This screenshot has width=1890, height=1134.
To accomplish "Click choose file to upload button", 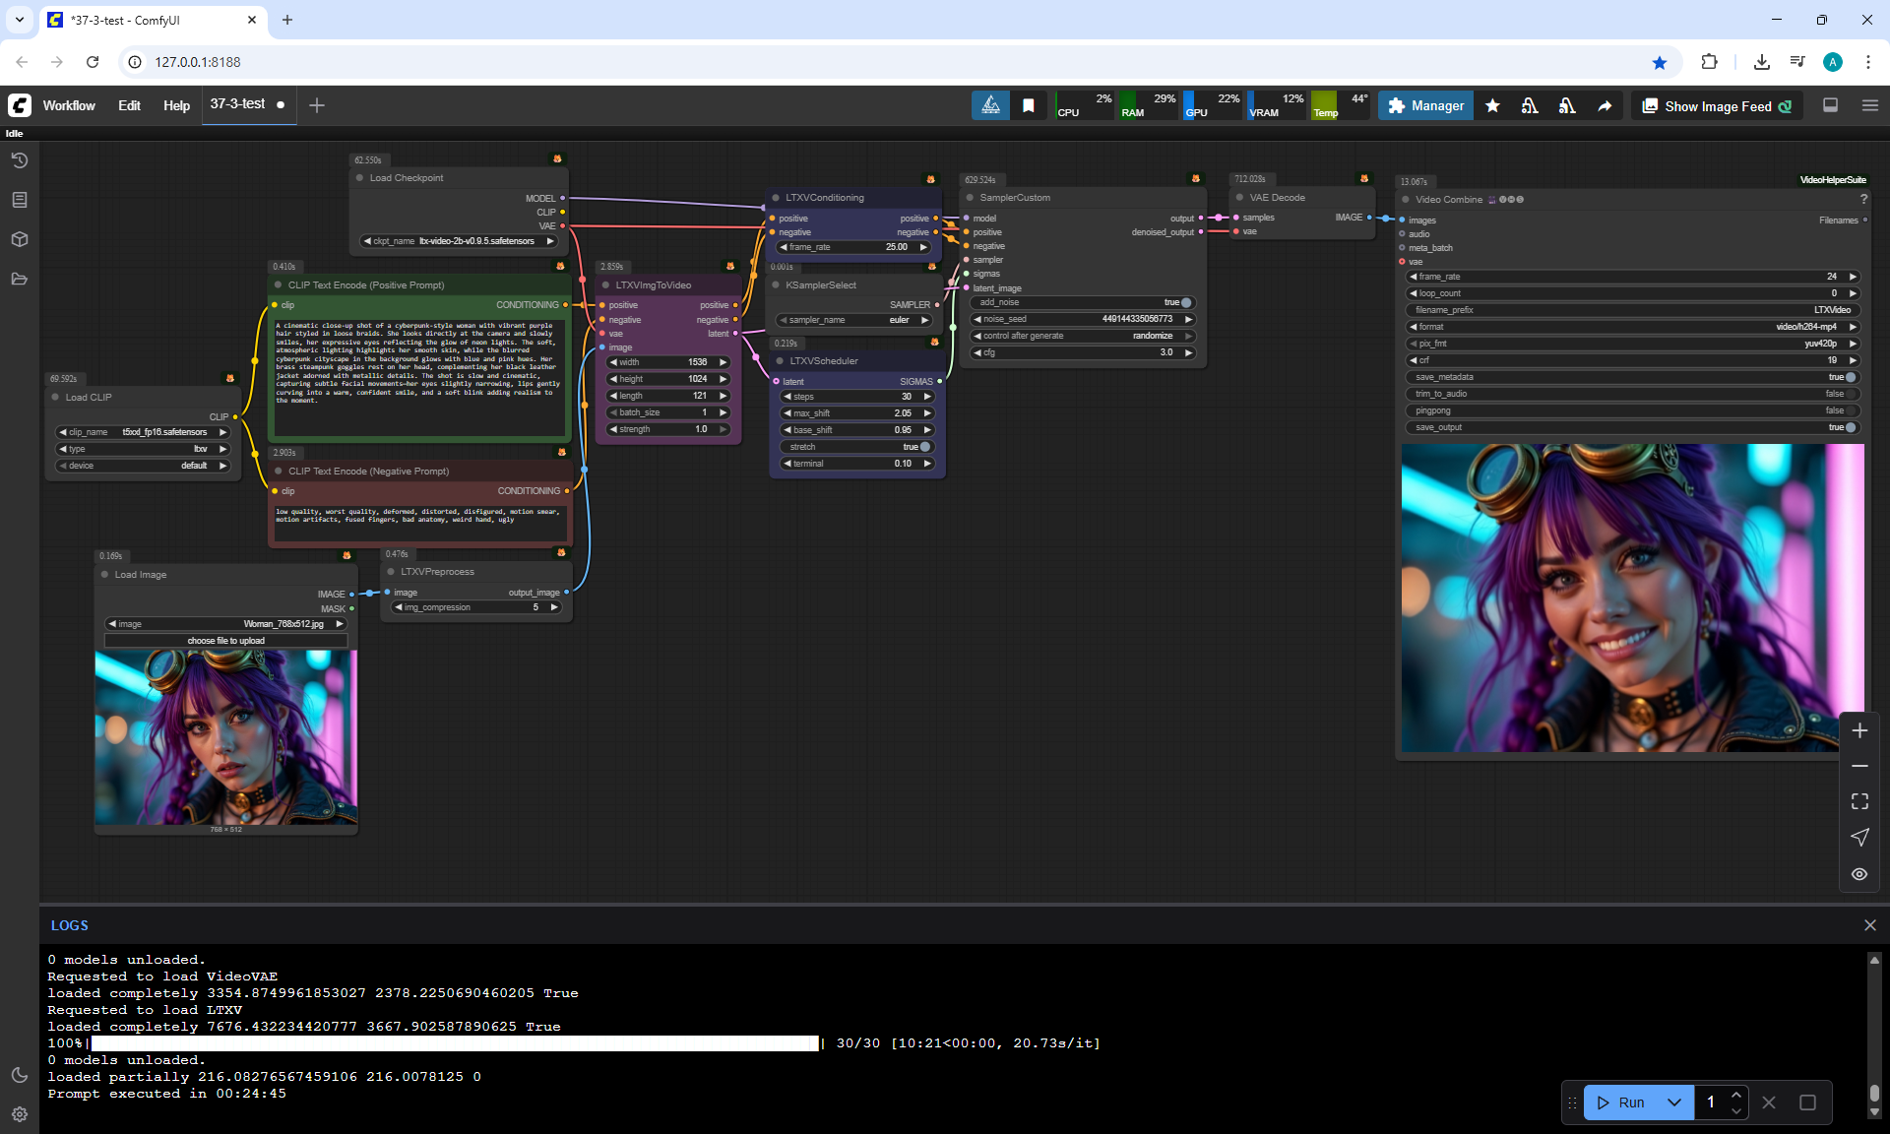I will [x=226, y=641].
